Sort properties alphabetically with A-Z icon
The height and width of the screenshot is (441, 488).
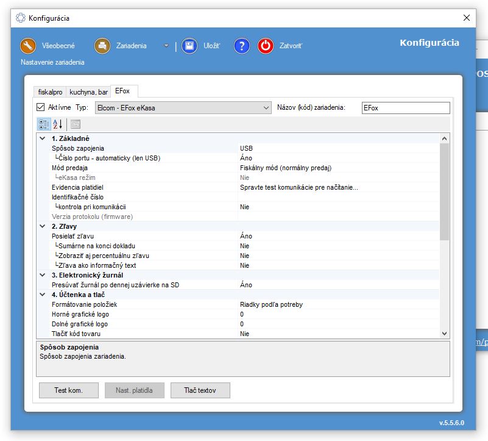coord(58,124)
